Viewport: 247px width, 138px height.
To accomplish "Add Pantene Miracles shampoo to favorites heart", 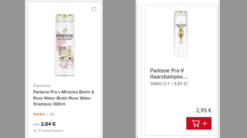I will [94, 9].
